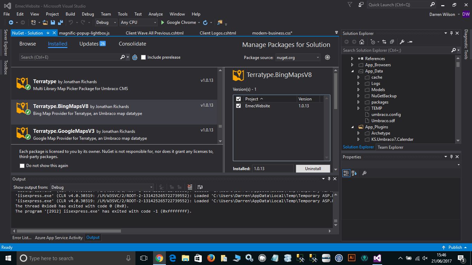Click the Save All icon
The width and height of the screenshot is (472, 265).
pyautogui.click(x=60, y=22)
